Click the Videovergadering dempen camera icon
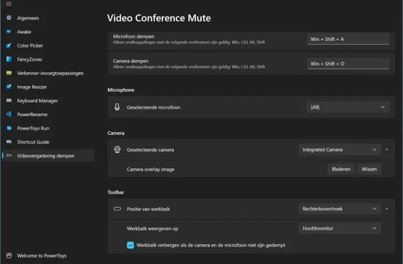The width and height of the screenshot is (403, 264). pyautogui.click(x=9, y=156)
